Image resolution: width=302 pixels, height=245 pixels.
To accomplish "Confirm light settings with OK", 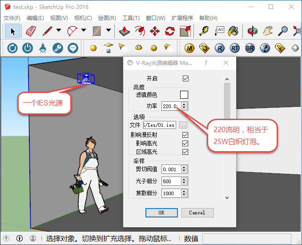I will pos(161,213).
